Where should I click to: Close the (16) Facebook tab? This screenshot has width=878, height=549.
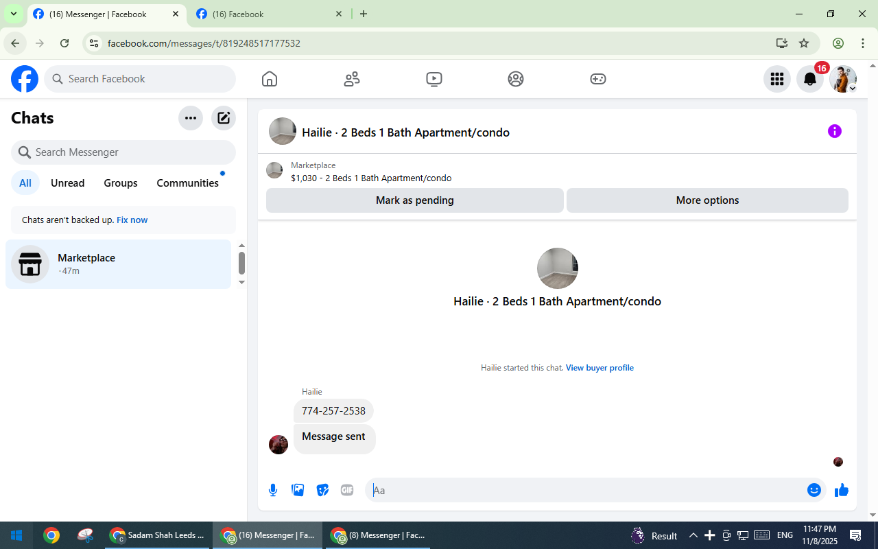339,14
